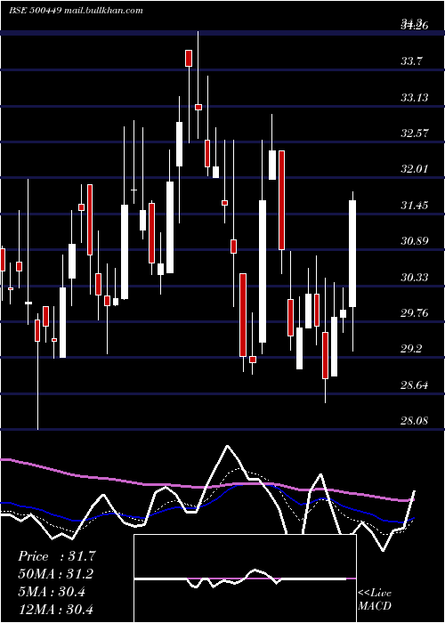Select the 32.57 price level label
Screen dimensions: 445x623
pyautogui.click(x=415, y=133)
